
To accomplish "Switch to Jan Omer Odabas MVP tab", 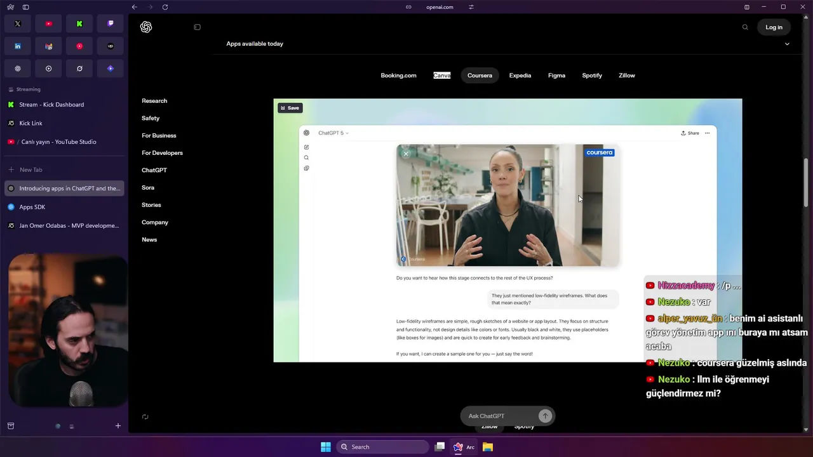I will (64, 225).
